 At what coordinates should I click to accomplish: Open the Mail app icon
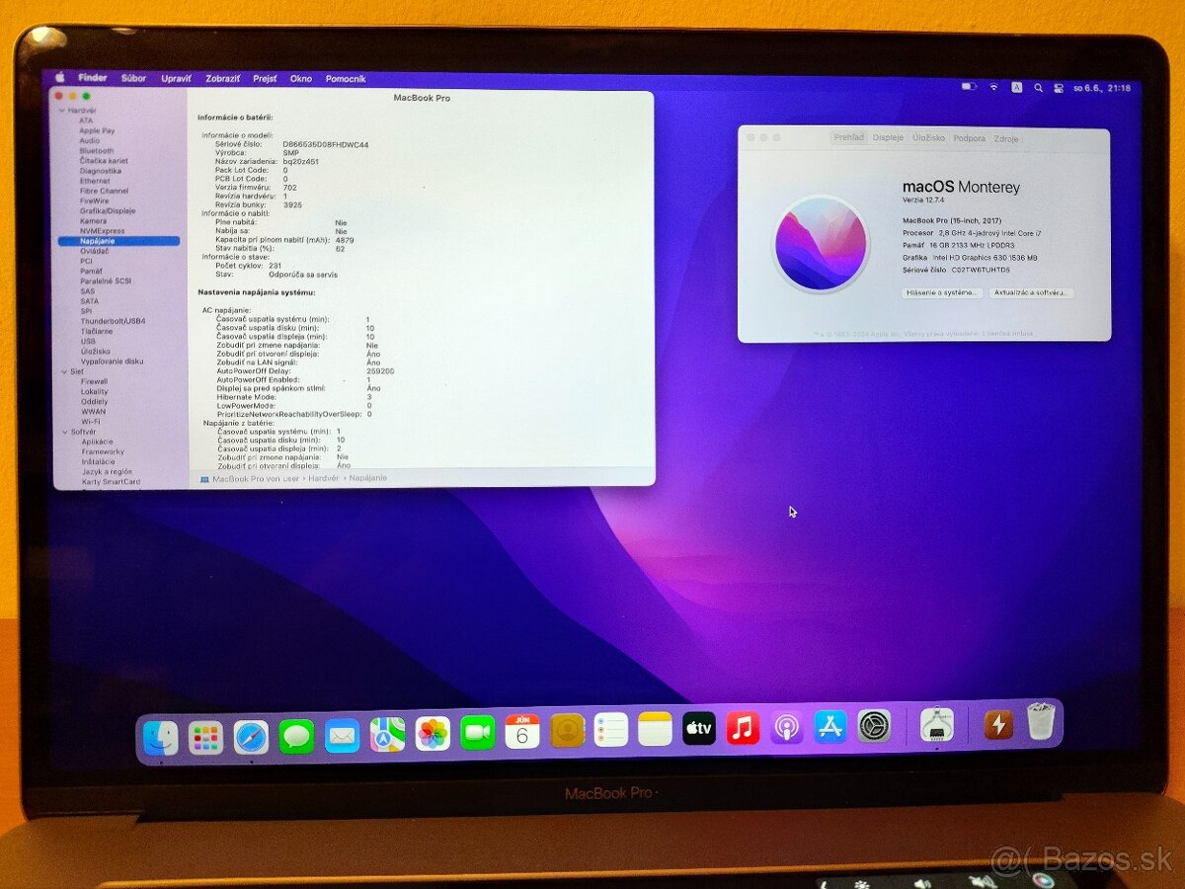[x=342, y=736]
